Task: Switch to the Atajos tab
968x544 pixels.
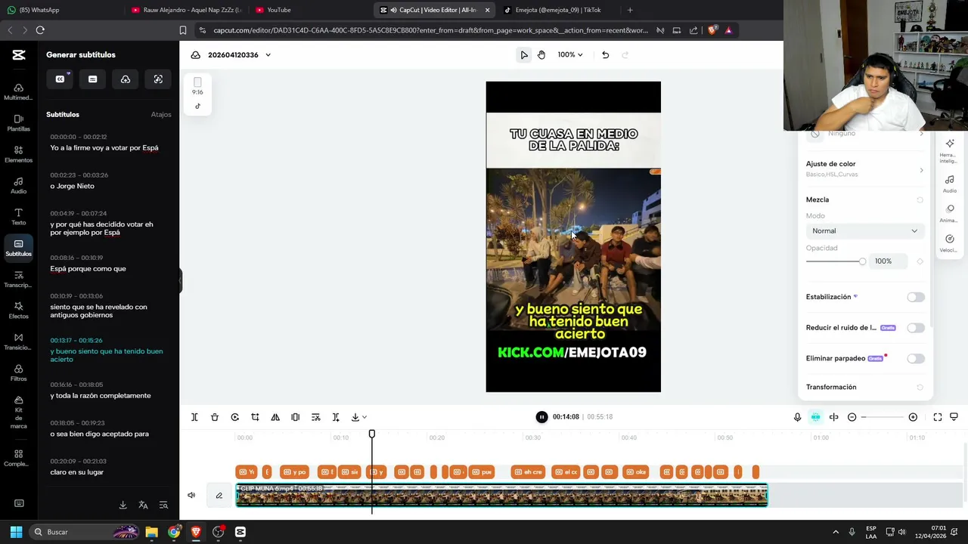Action: pos(161,115)
